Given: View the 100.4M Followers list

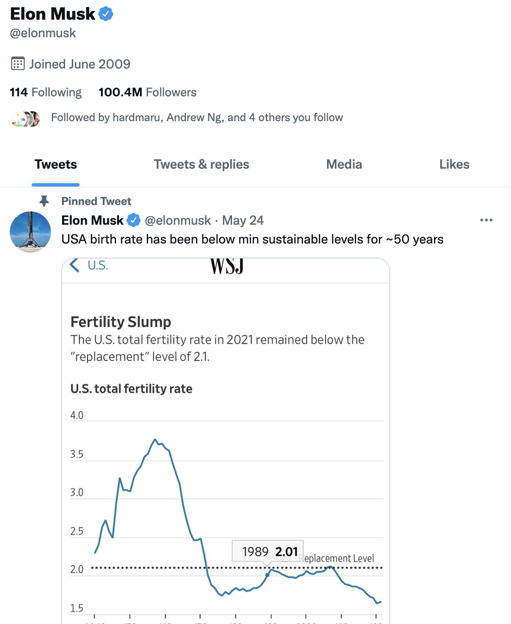Looking at the screenshot, I should point(147,92).
